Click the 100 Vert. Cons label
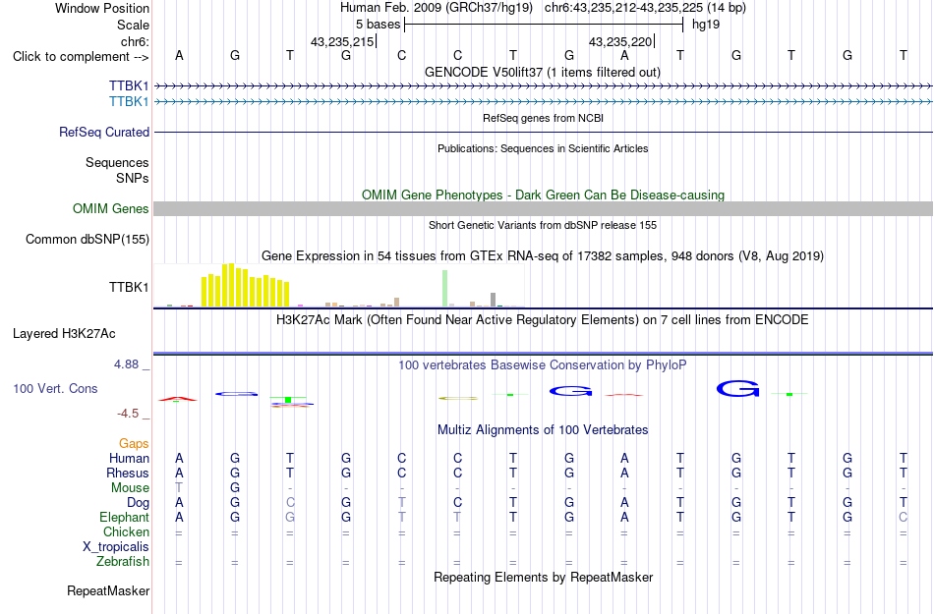The width and height of the screenshot is (934, 614). tap(55, 388)
